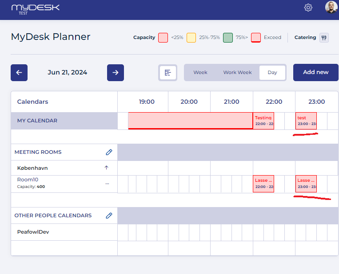Open Room10 three-dot options menu

[107, 184]
